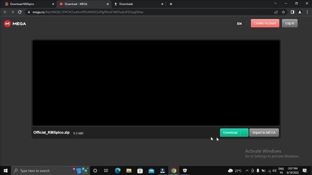The width and height of the screenshot is (312, 175).
Task: Click the Official_KMSpico.zip file name
Action: tap(51, 133)
